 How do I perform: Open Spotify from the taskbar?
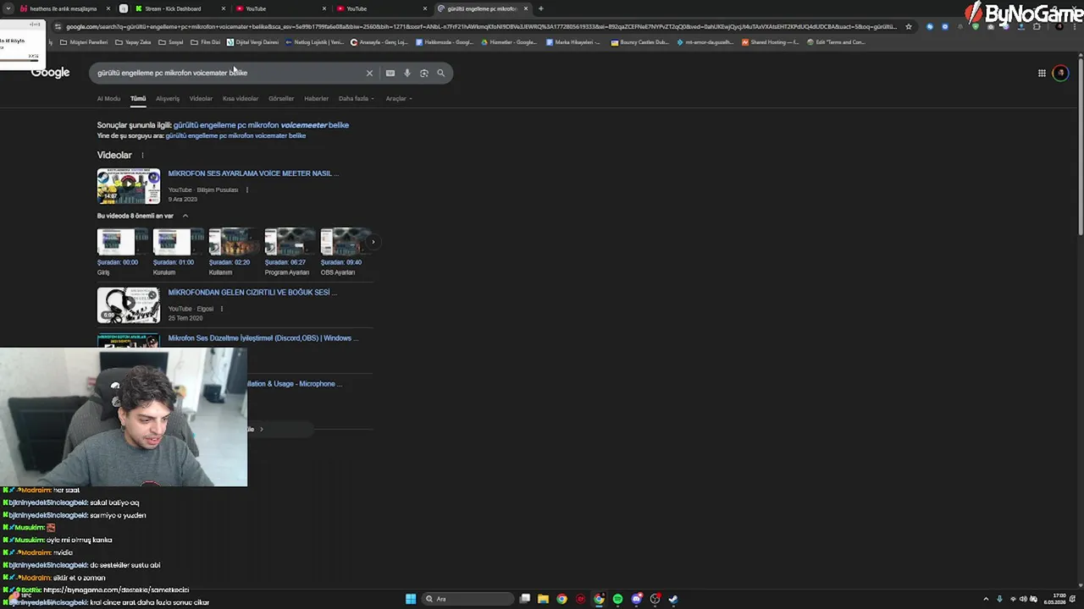(617, 599)
